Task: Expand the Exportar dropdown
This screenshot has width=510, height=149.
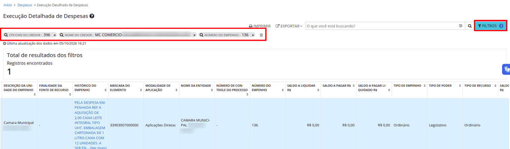Action: click(x=289, y=26)
